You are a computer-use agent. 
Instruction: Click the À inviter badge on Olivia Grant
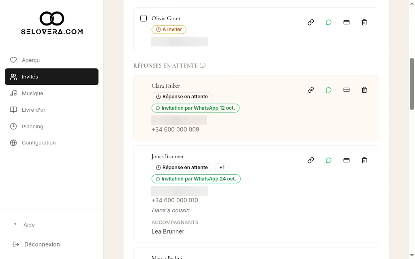(169, 29)
